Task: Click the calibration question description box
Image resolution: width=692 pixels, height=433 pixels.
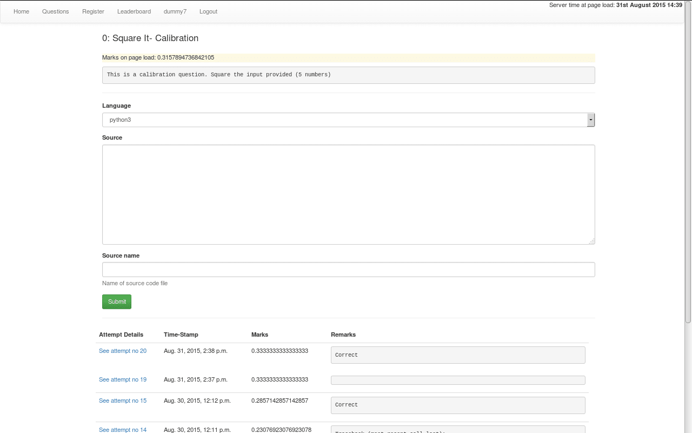Action: click(x=348, y=75)
